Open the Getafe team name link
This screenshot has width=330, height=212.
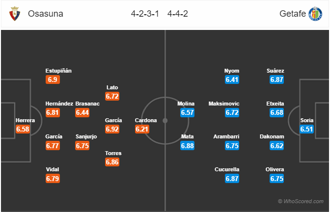[x=293, y=14]
